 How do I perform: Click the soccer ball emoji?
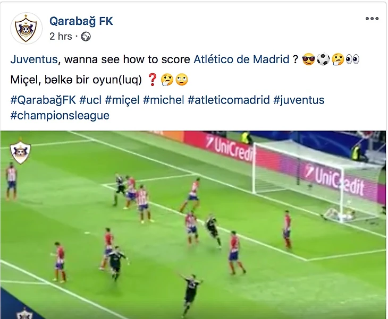(323, 59)
